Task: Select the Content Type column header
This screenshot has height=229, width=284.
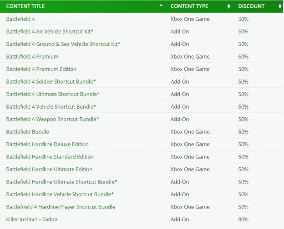Action: [189, 6]
